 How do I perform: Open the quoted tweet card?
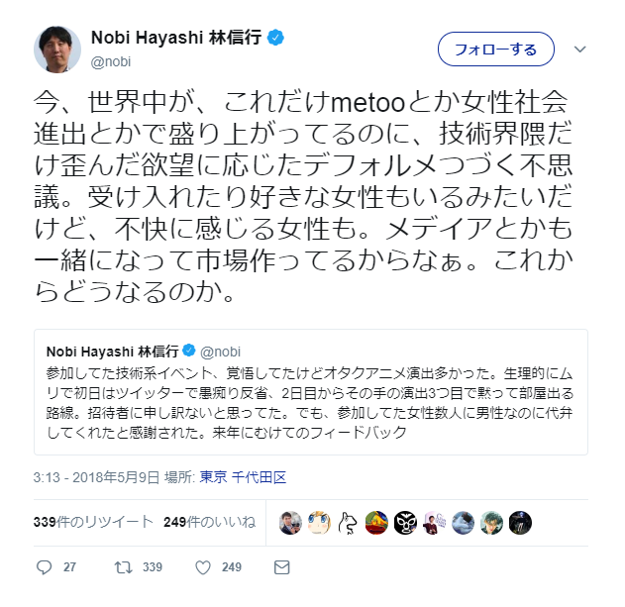point(311,392)
